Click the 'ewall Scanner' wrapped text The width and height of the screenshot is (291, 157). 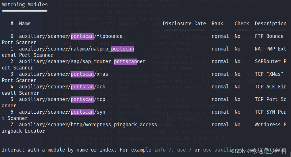point(20,93)
